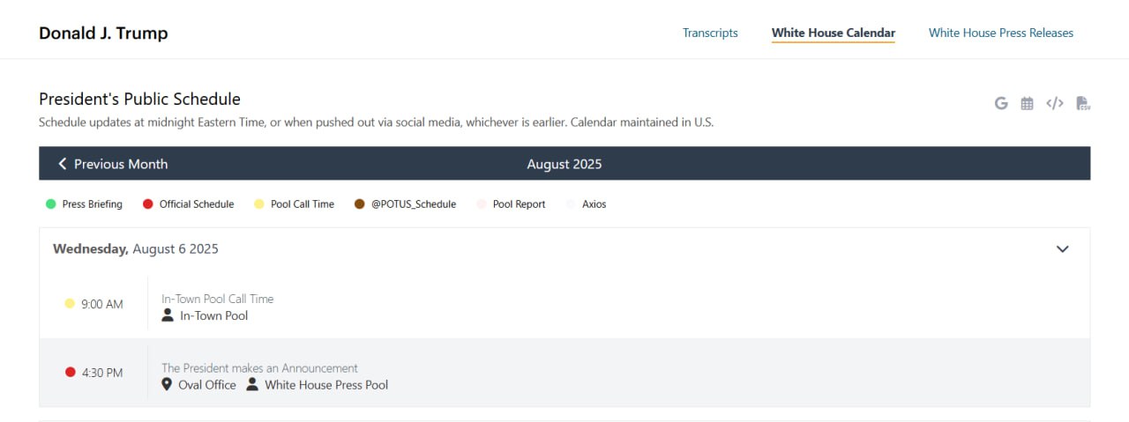Toggle the Official Schedule legend filter
Image resolution: width=1129 pixels, height=422 pixels.
coord(188,204)
